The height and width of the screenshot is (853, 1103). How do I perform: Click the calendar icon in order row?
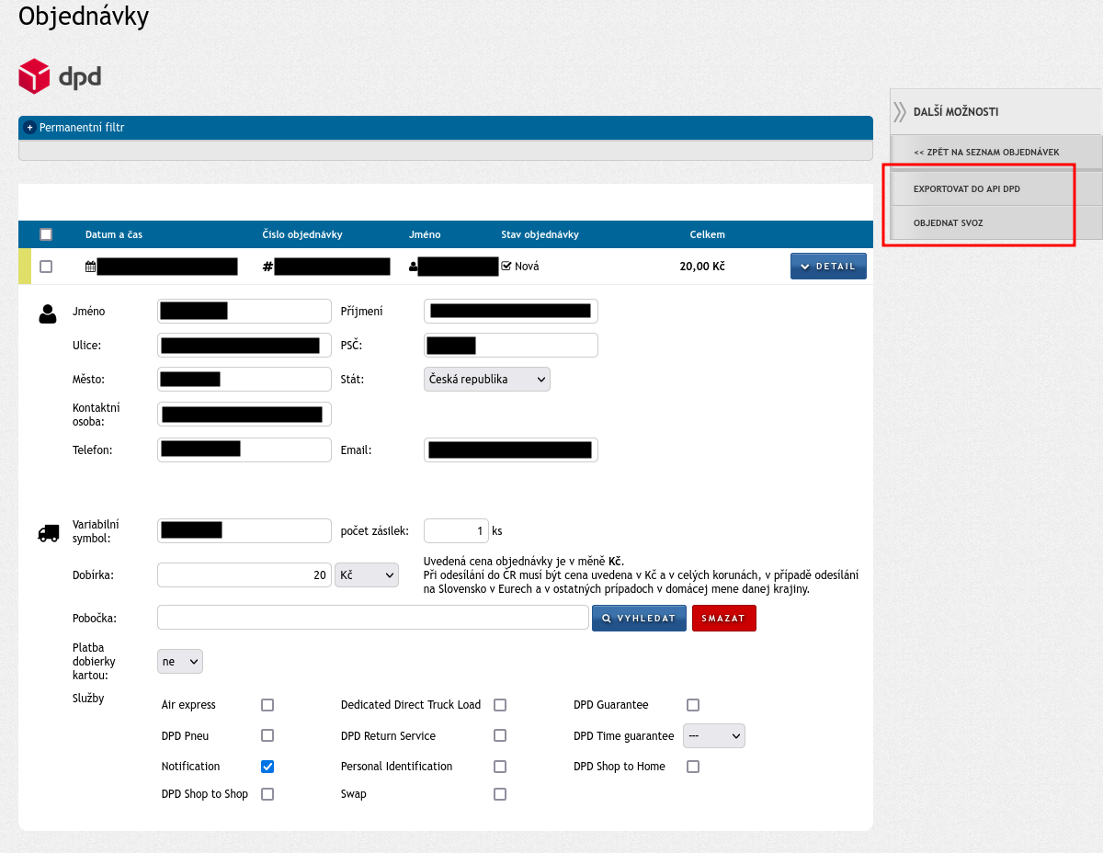[x=90, y=267]
